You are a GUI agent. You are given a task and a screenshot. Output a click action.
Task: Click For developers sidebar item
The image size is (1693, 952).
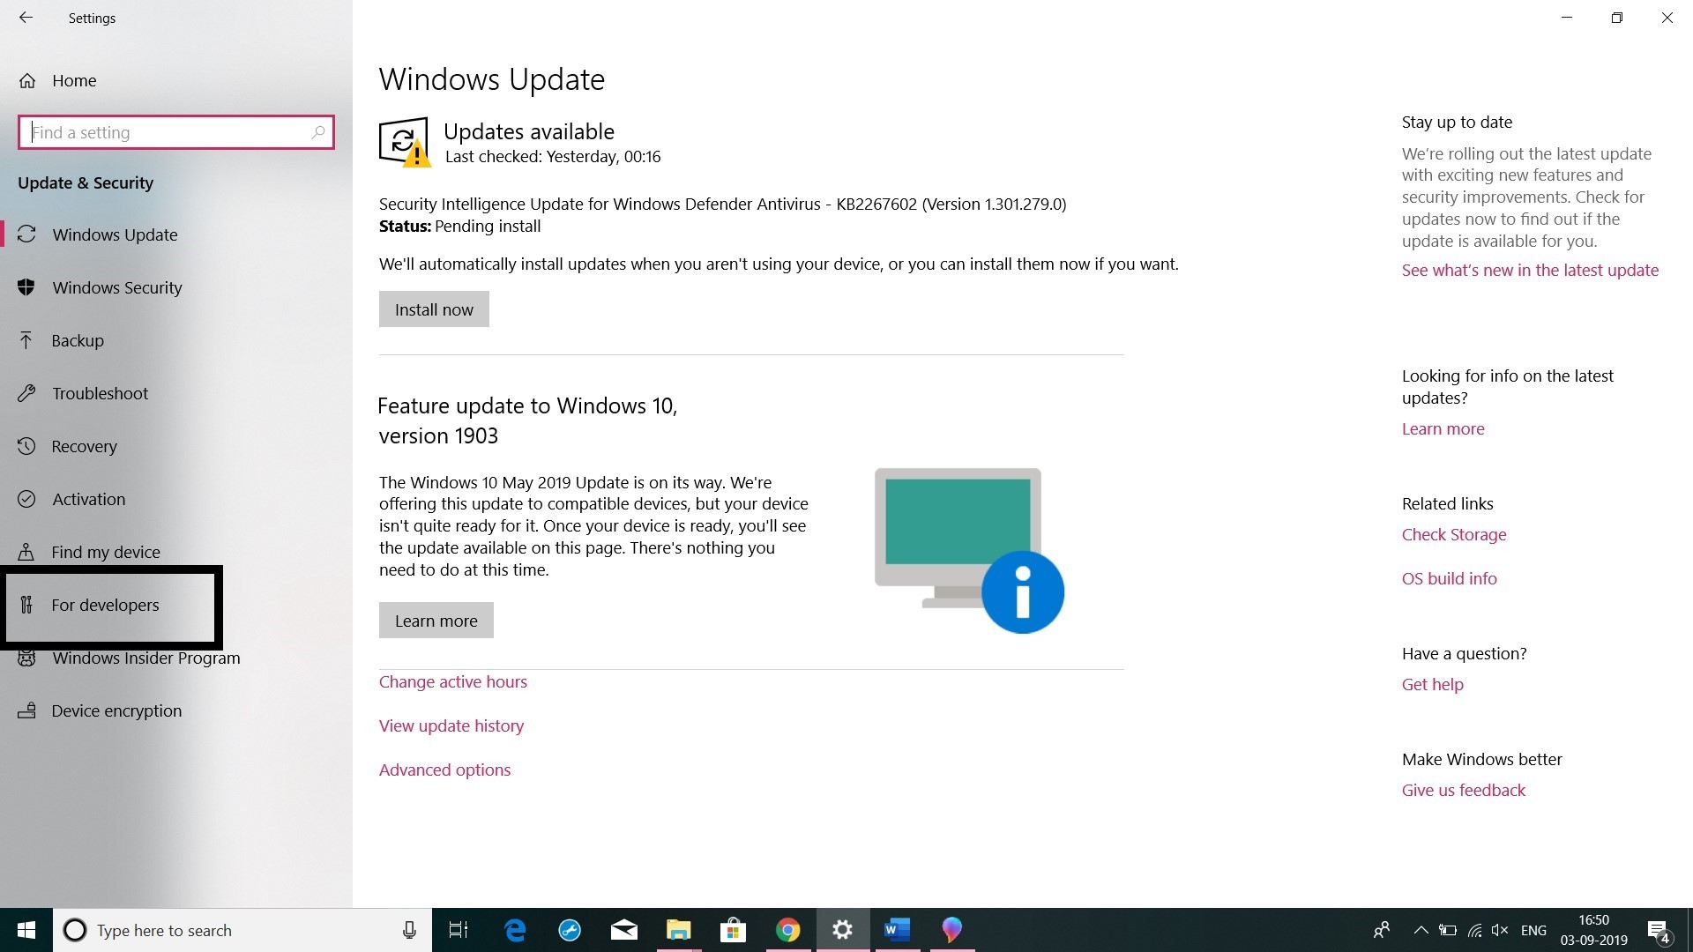105,603
